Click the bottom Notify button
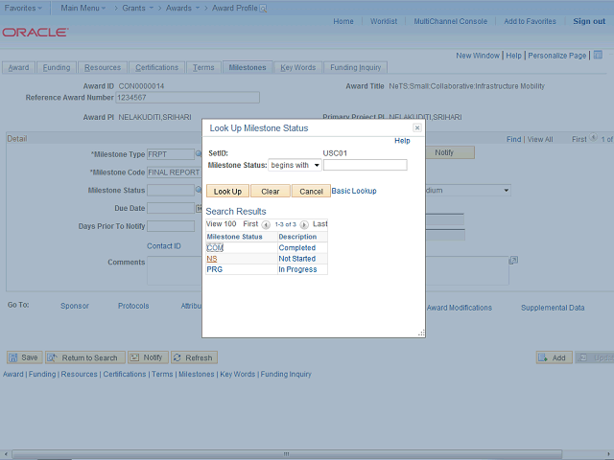614x460 pixels. 148,357
